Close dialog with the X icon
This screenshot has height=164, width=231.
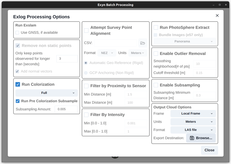coord(217,16)
